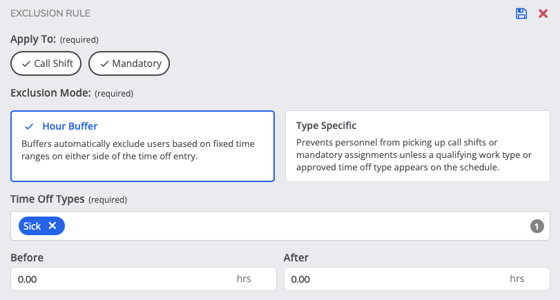This screenshot has width=560, height=300.
Task: Click the checkmark in Call Shift pill
Action: tap(26, 64)
